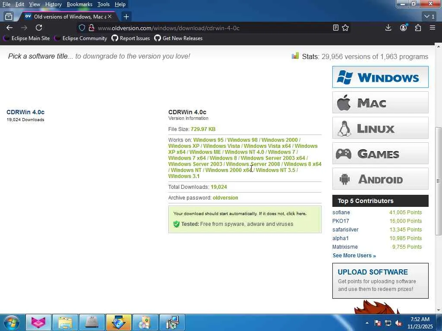Open the Edit menu
442x331 pixels.
coord(19,4)
